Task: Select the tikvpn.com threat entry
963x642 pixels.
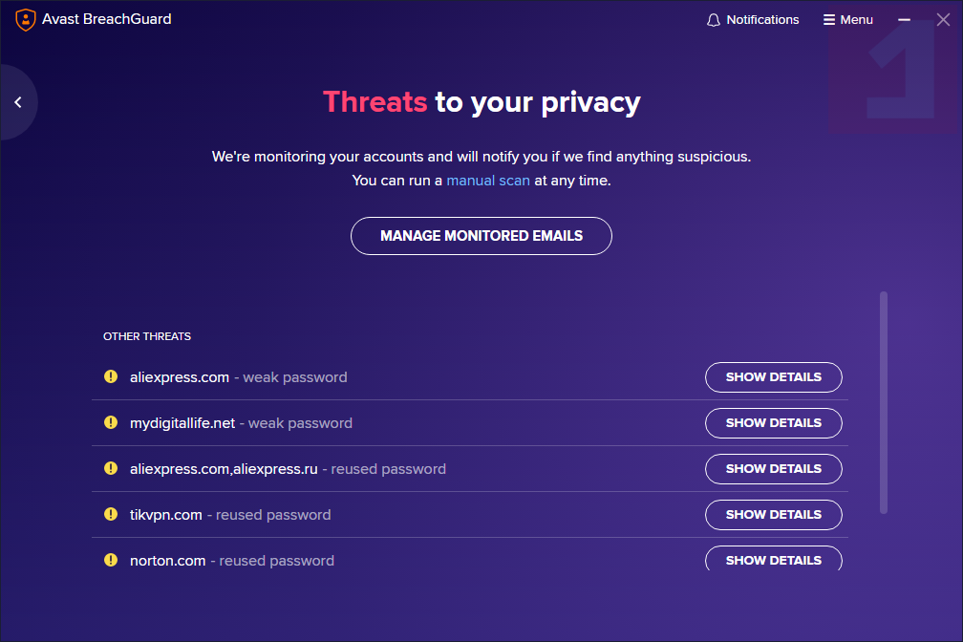Action: coord(166,515)
